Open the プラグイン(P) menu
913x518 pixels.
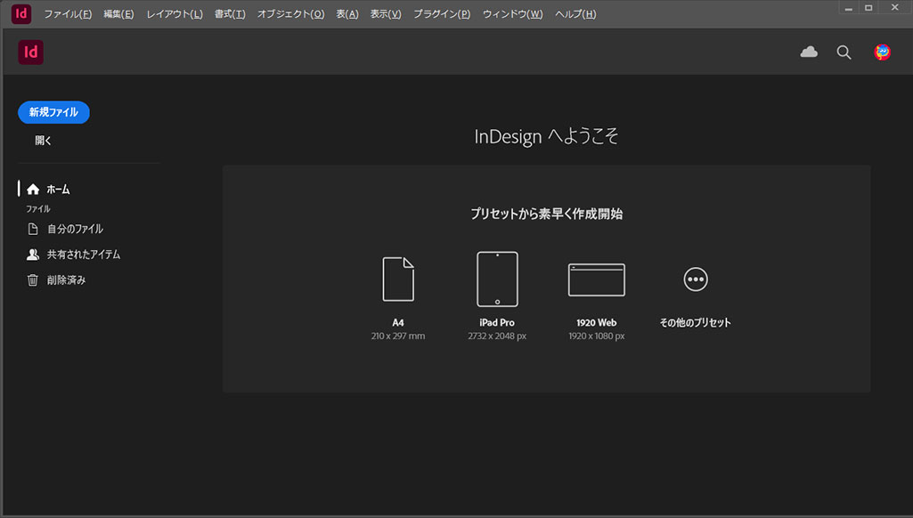click(442, 14)
